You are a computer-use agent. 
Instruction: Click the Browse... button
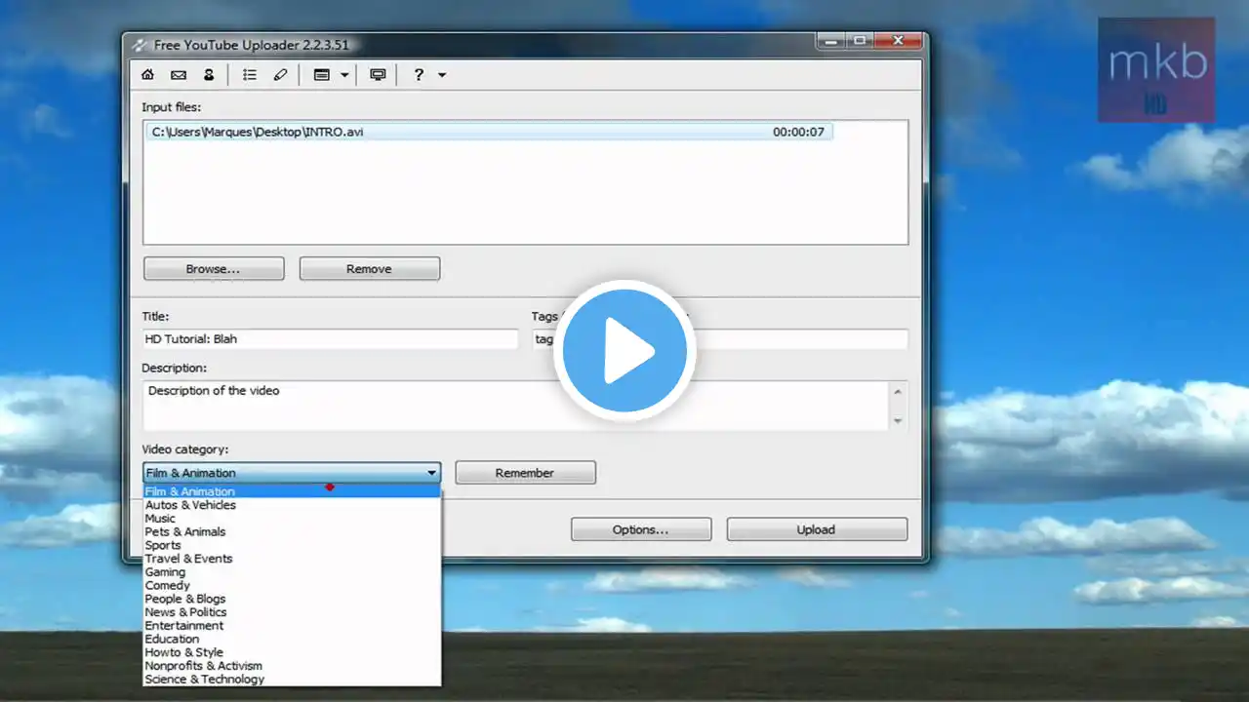[214, 269]
